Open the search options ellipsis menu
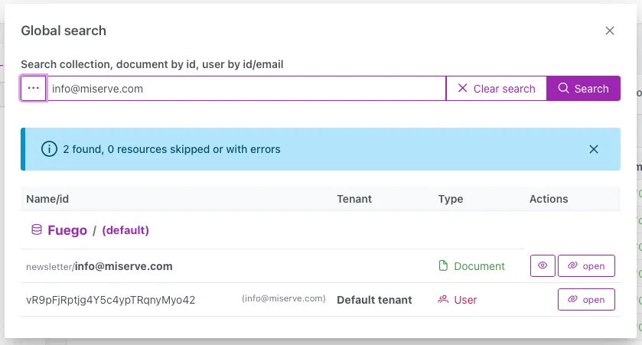 point(33,89)
